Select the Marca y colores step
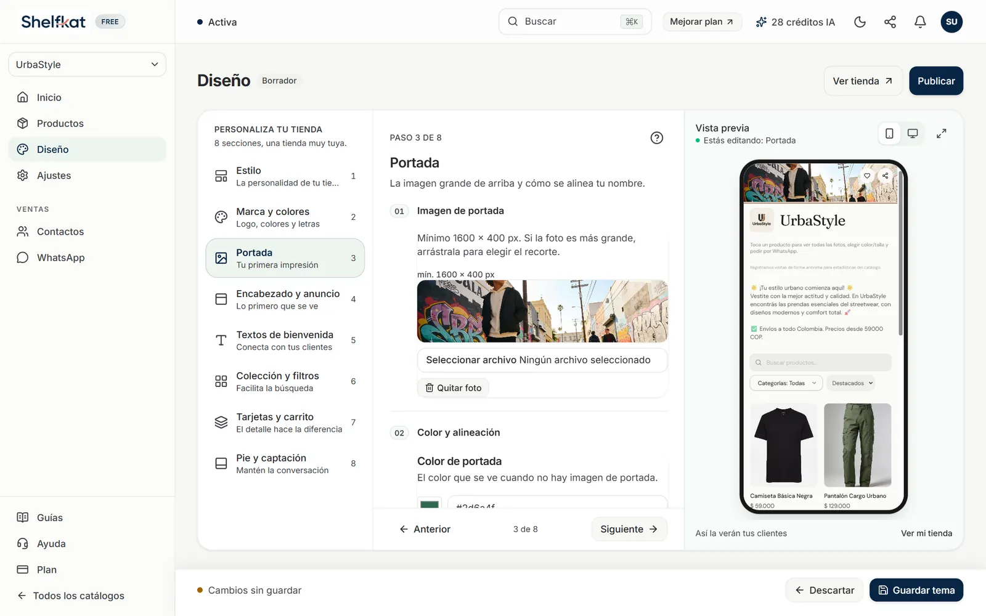The image size is (986, 616). pos(285,217)
